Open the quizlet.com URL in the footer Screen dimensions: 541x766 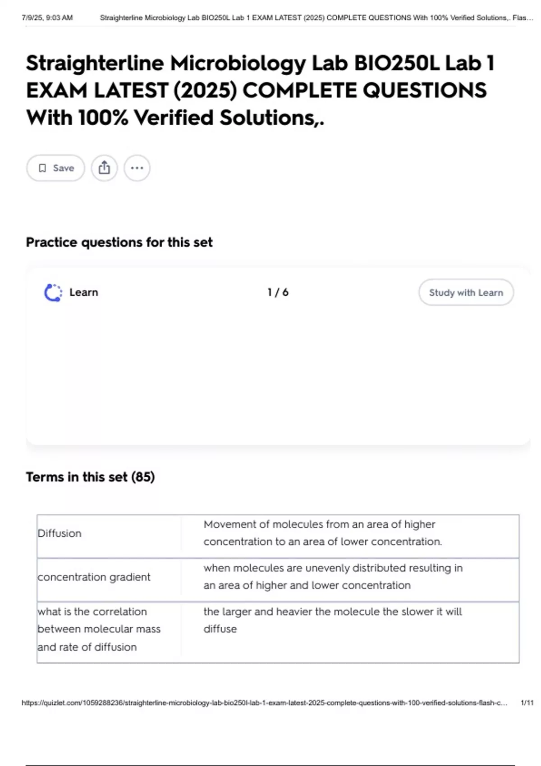click(264, 703)
